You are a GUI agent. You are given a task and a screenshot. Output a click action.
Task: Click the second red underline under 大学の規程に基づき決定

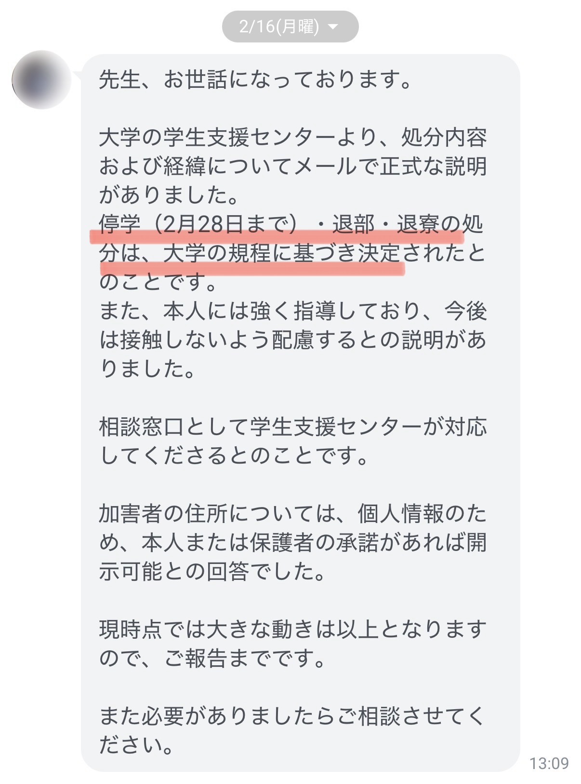(x=252, y=268)
